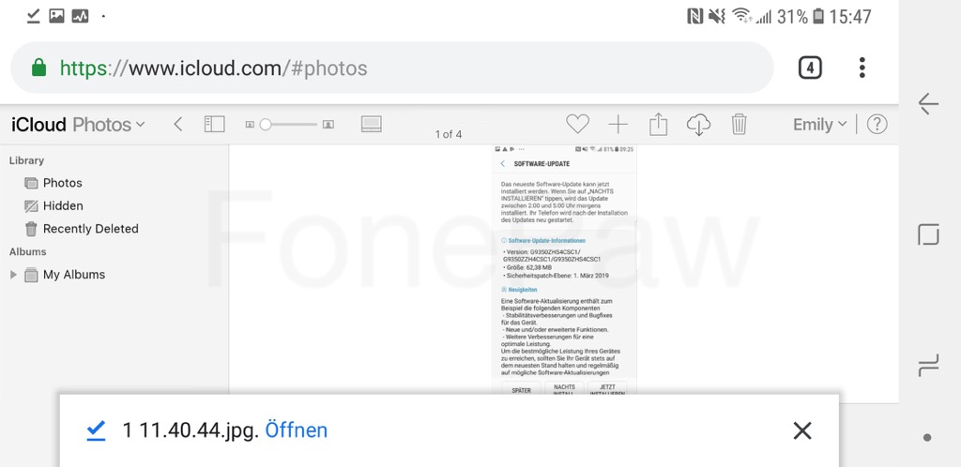
Task: Click the small thumbnail zoom-out icon
Action: [x=250, y=125]
